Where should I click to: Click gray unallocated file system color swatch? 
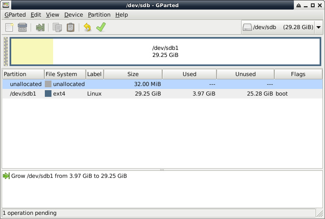click(x=48, y=84)
